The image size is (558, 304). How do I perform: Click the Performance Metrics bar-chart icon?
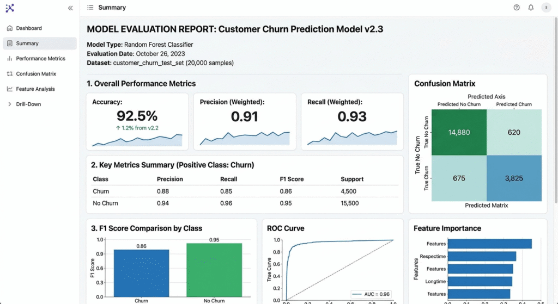coord(10,59)
